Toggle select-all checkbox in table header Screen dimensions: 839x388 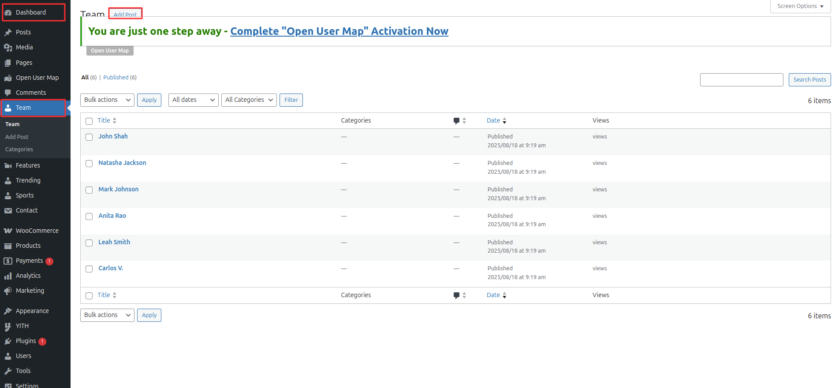click(89, 121)
